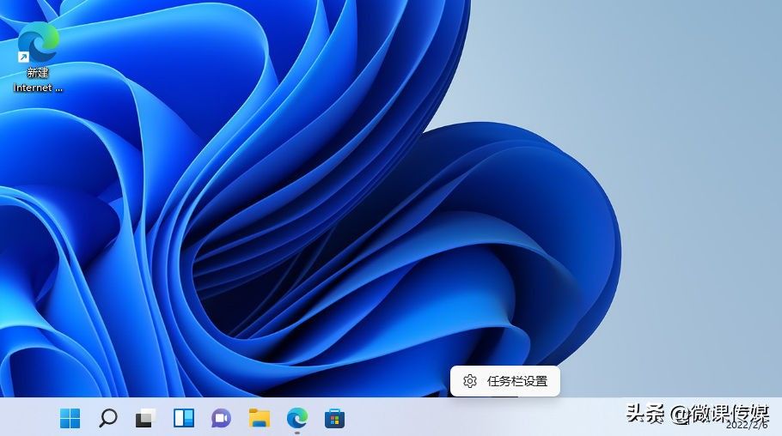Screen dimensions: 782x436
Task: Open the Windows Start menu
Action: point(70,418)
